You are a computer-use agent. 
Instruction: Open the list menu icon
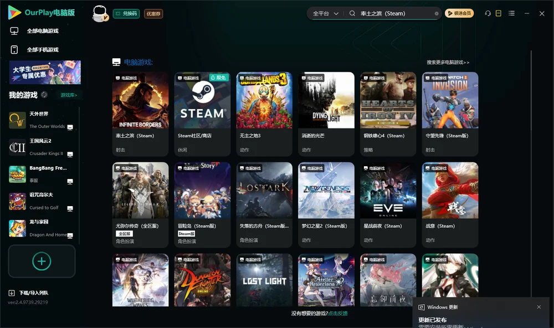pyautogui.click(x=511, y=13)
